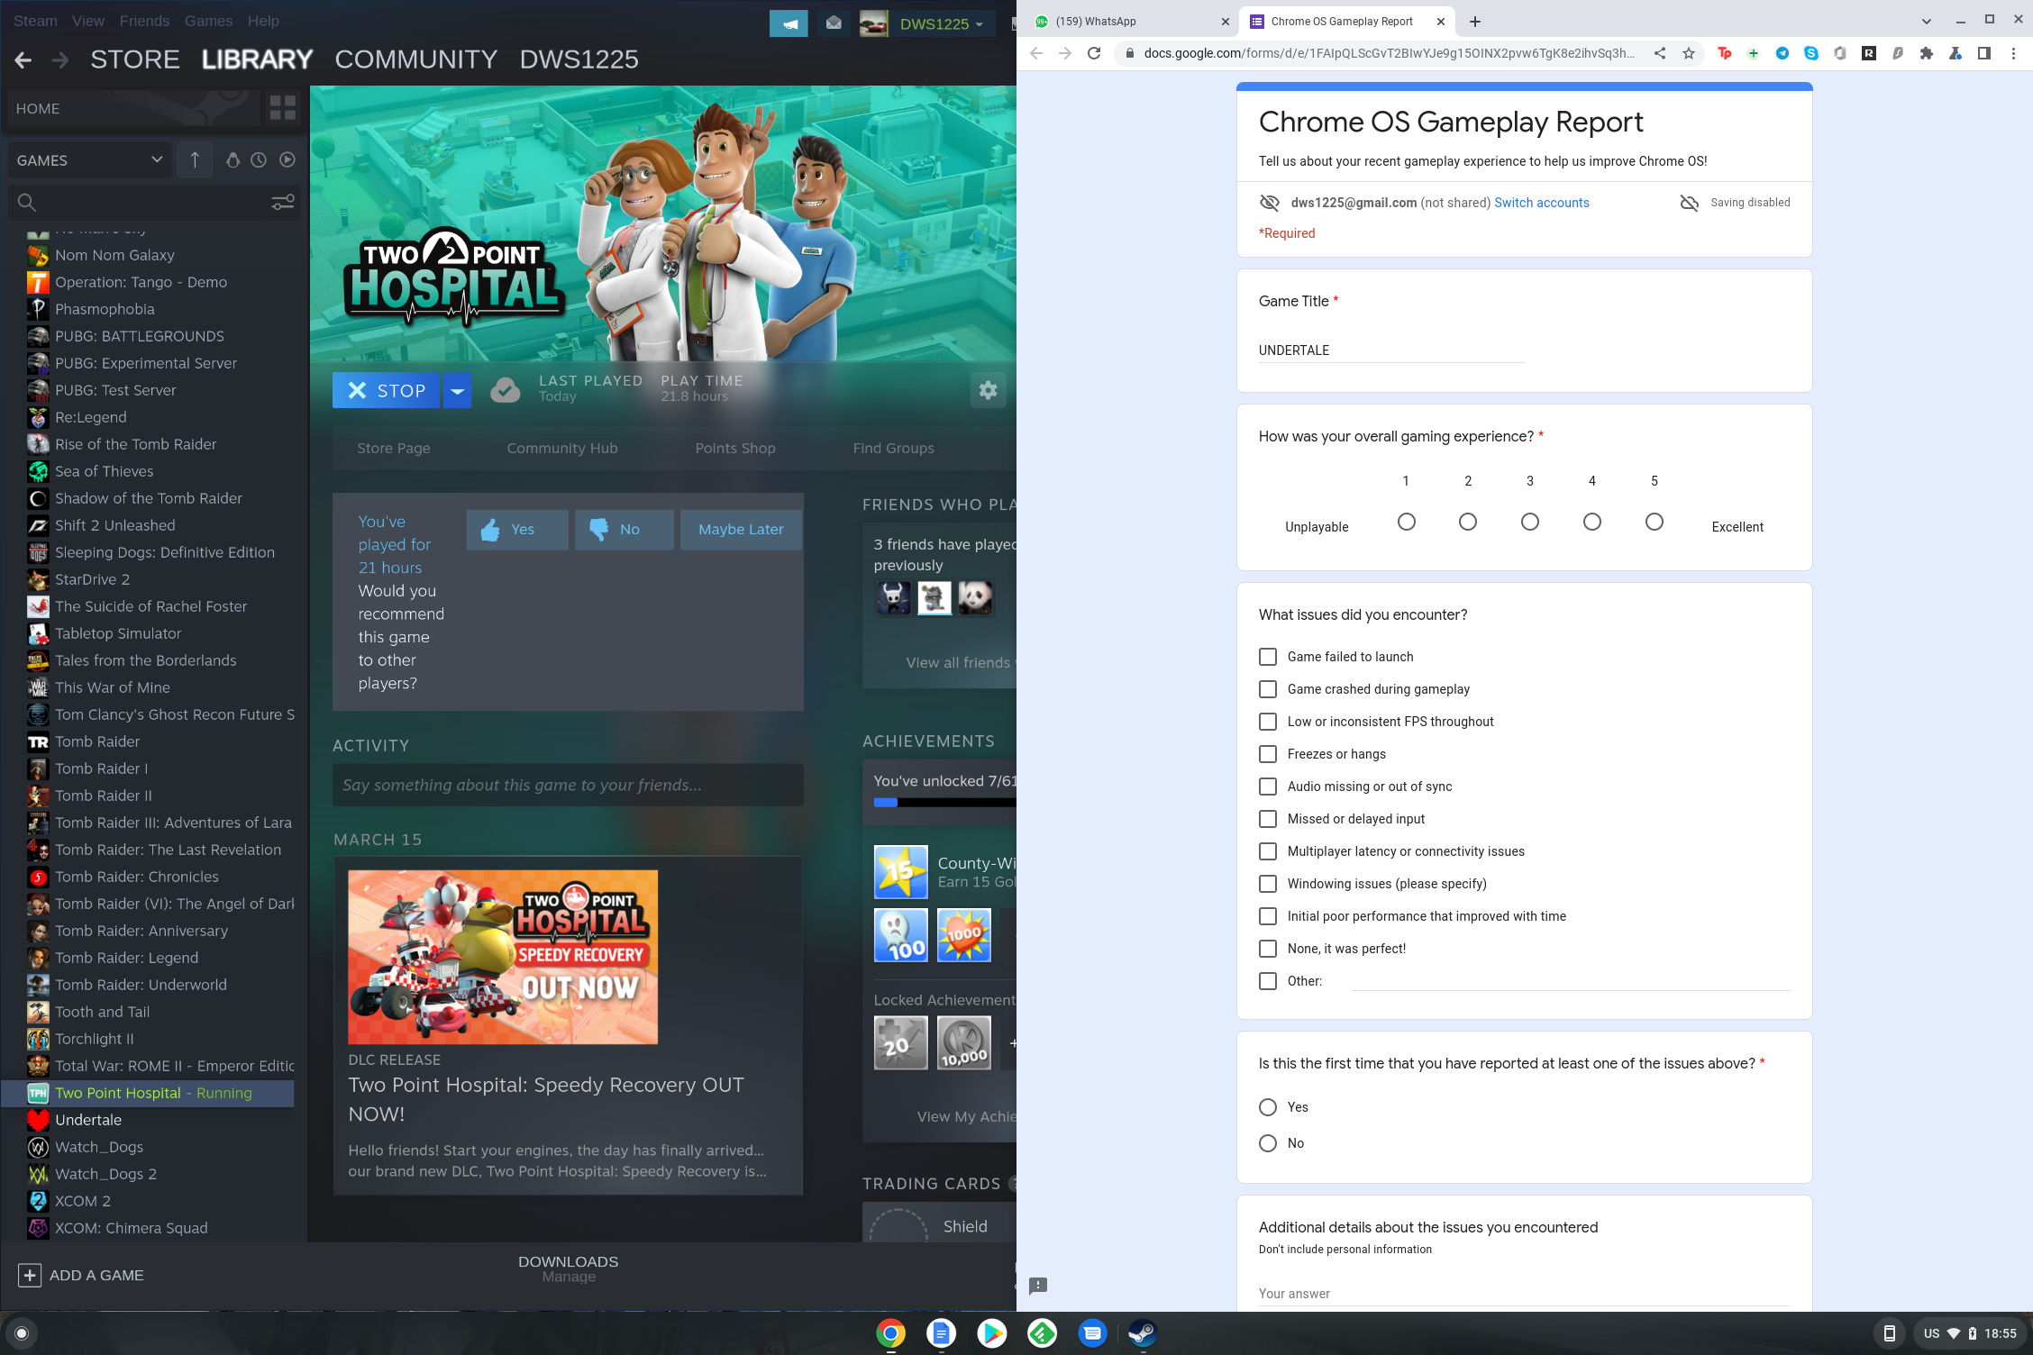The image size is (2033, 1355).
Task: Click the achievements progress bar
Action: (942, 802)
